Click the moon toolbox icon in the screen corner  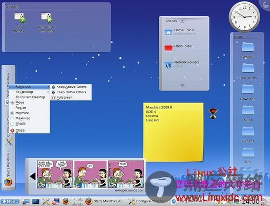pos(265,5)
